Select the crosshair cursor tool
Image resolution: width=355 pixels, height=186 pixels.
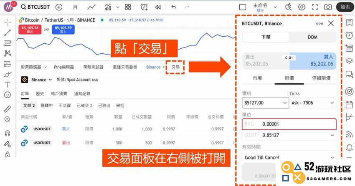click(8, 22)
